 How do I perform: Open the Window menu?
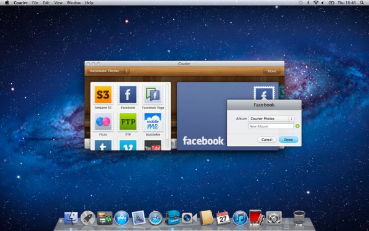[x=74, y=3]
